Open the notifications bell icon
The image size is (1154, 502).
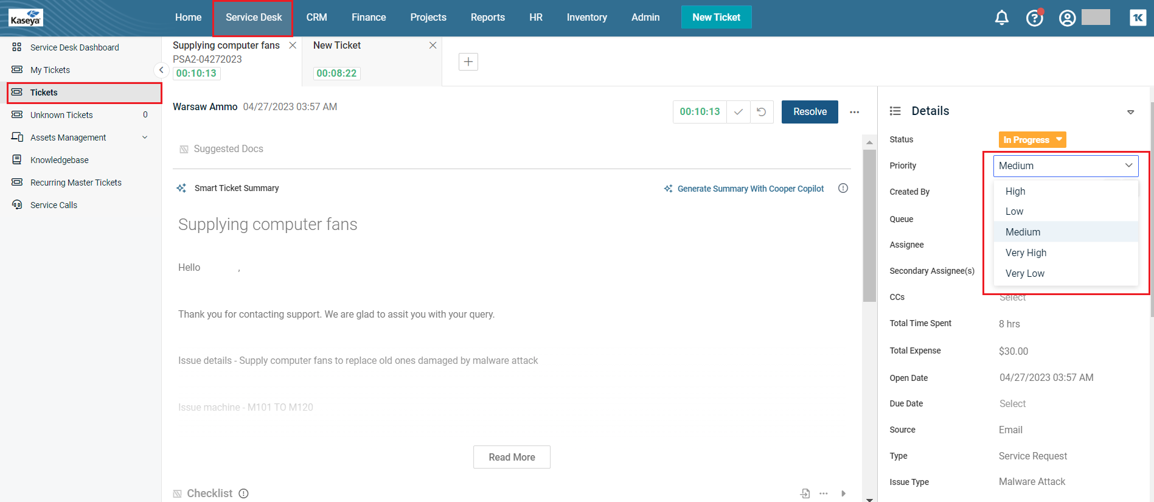(x=1001, y=18)
